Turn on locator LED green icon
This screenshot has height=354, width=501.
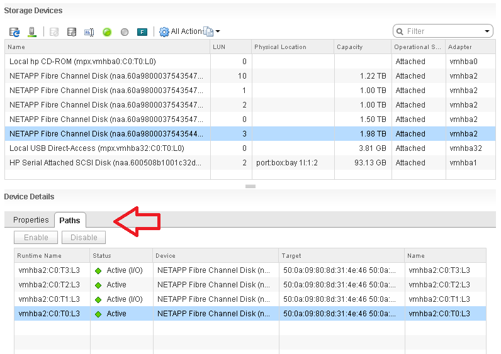pos(107,32)
